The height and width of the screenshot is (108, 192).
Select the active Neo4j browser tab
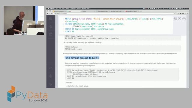(x=74, y=11)
